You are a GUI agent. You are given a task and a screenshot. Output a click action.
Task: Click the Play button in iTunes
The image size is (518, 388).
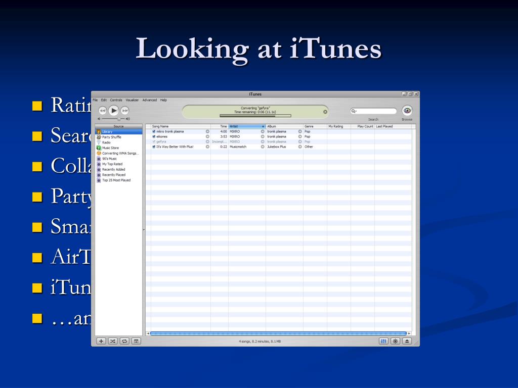click(x=114, y=111)
